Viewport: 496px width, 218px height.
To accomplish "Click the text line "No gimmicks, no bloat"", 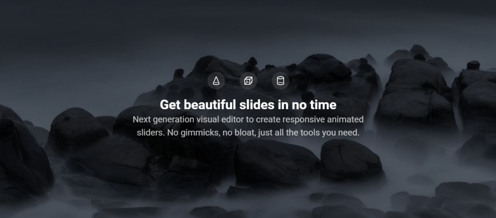I will click(x=212, y=133).
